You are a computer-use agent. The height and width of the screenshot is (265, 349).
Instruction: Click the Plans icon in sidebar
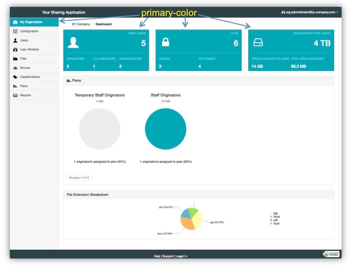point(15,86)
